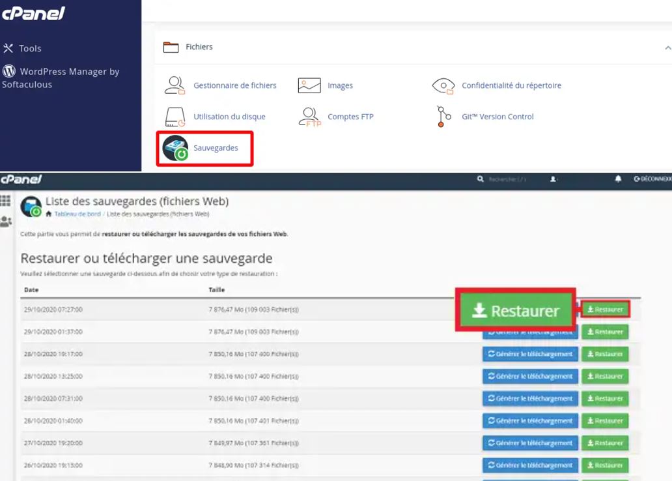Open the Utilisation du disque tool
The image size is (672, 481).
[229, 117]
